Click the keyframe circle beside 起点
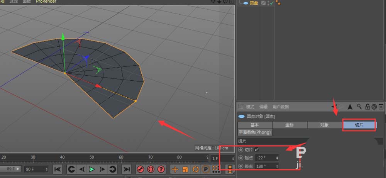 (241, 158)
